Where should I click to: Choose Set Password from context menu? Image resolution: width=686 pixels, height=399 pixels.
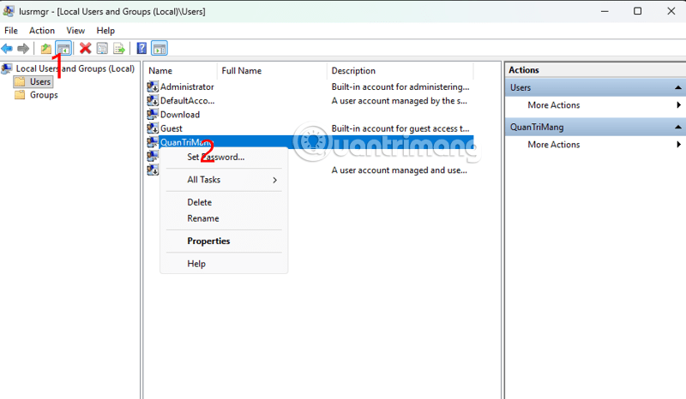[224, 157]
